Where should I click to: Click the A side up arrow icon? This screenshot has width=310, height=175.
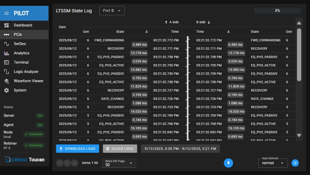click(x=166, y=22)
